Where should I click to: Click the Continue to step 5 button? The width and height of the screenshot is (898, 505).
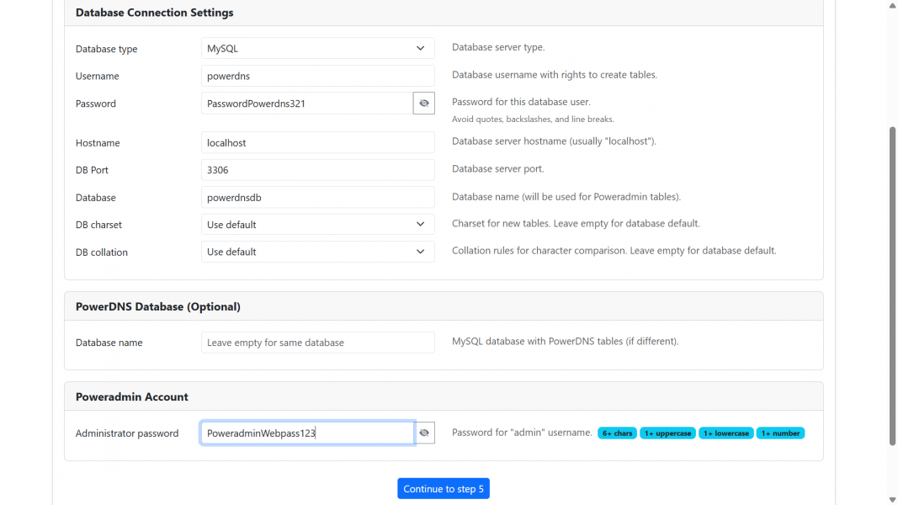444,489
